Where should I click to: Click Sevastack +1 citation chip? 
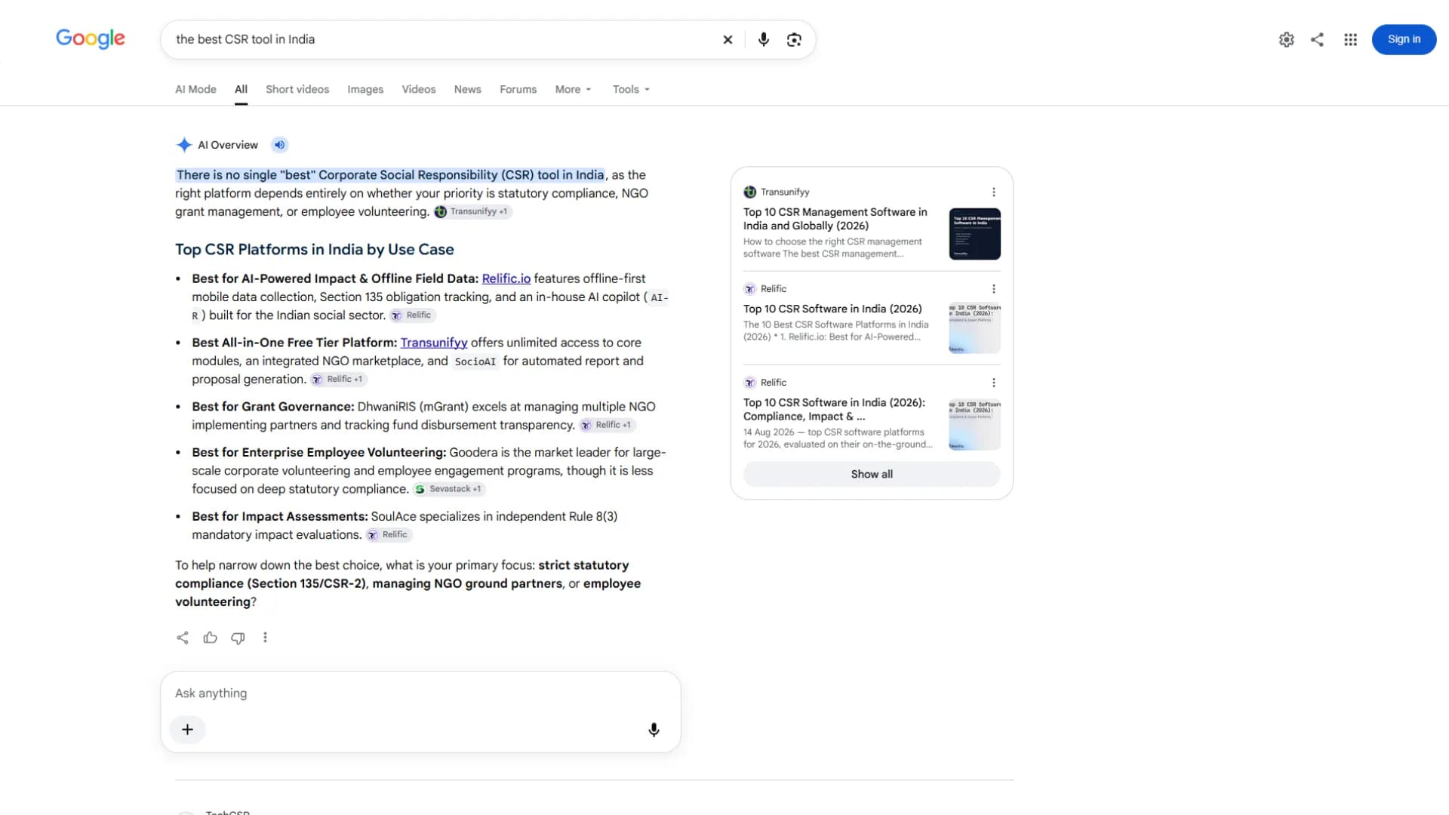(x=449, y=489)
